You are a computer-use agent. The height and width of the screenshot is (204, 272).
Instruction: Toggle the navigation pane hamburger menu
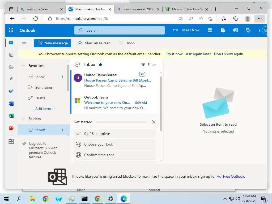point(24,44)
